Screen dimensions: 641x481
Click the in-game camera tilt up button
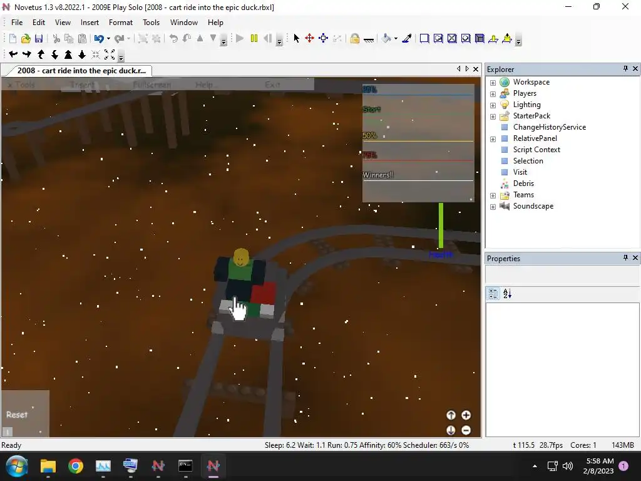pyautogui.click(x=451, y=415)
